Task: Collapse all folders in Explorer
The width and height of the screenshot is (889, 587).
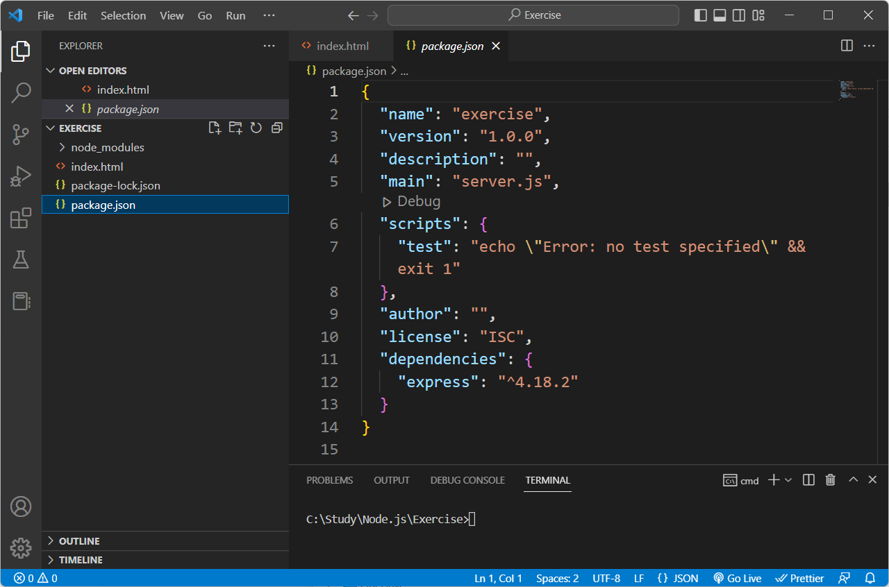Action: point(276,128)
